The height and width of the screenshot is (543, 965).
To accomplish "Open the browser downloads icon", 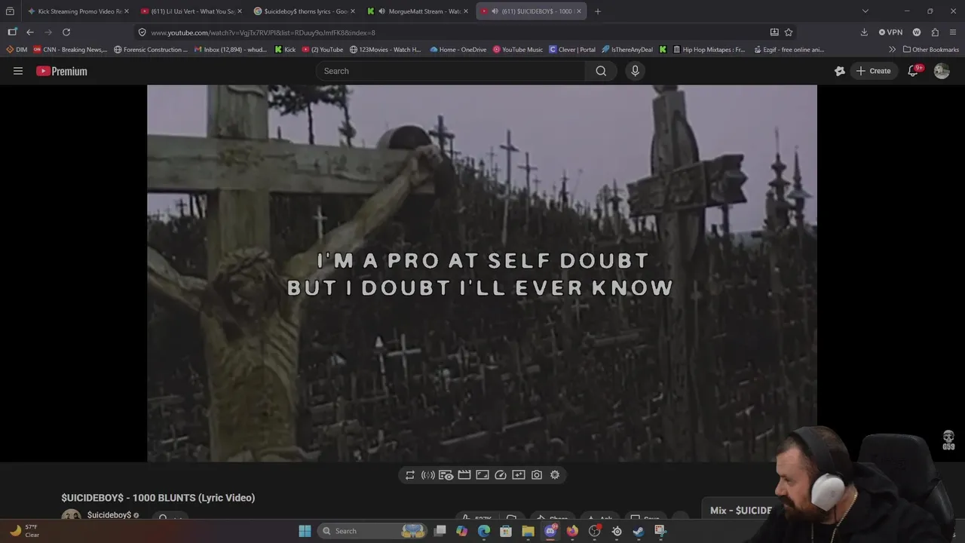I will point(864,32).
